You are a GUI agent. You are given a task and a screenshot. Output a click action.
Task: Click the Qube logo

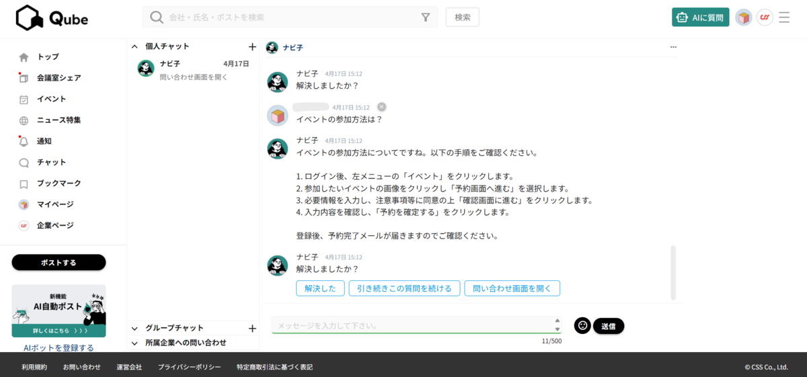(52, 18)
